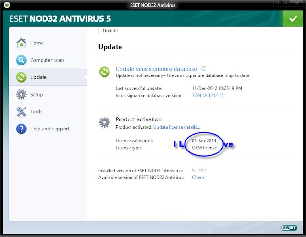Click the 'License valid until:' label
306x237 pixels.
[134, 140]
